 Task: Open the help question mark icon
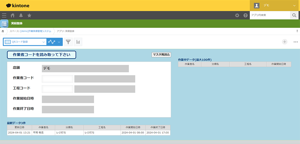click(x=245, y=15)
